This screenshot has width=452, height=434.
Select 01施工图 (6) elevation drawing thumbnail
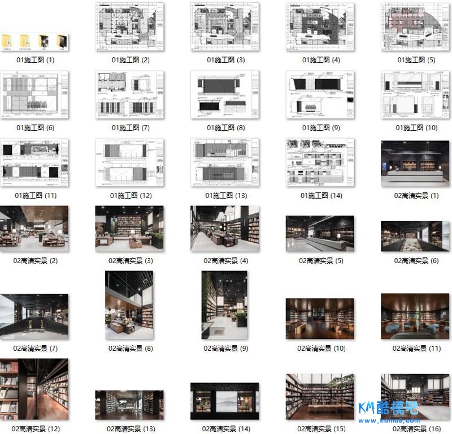35,94
